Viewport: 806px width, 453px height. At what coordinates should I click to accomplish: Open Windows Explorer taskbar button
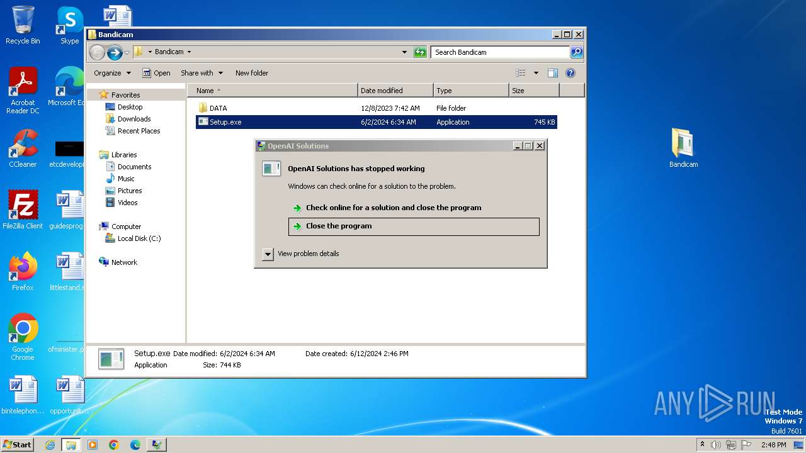tap(71, 445)
